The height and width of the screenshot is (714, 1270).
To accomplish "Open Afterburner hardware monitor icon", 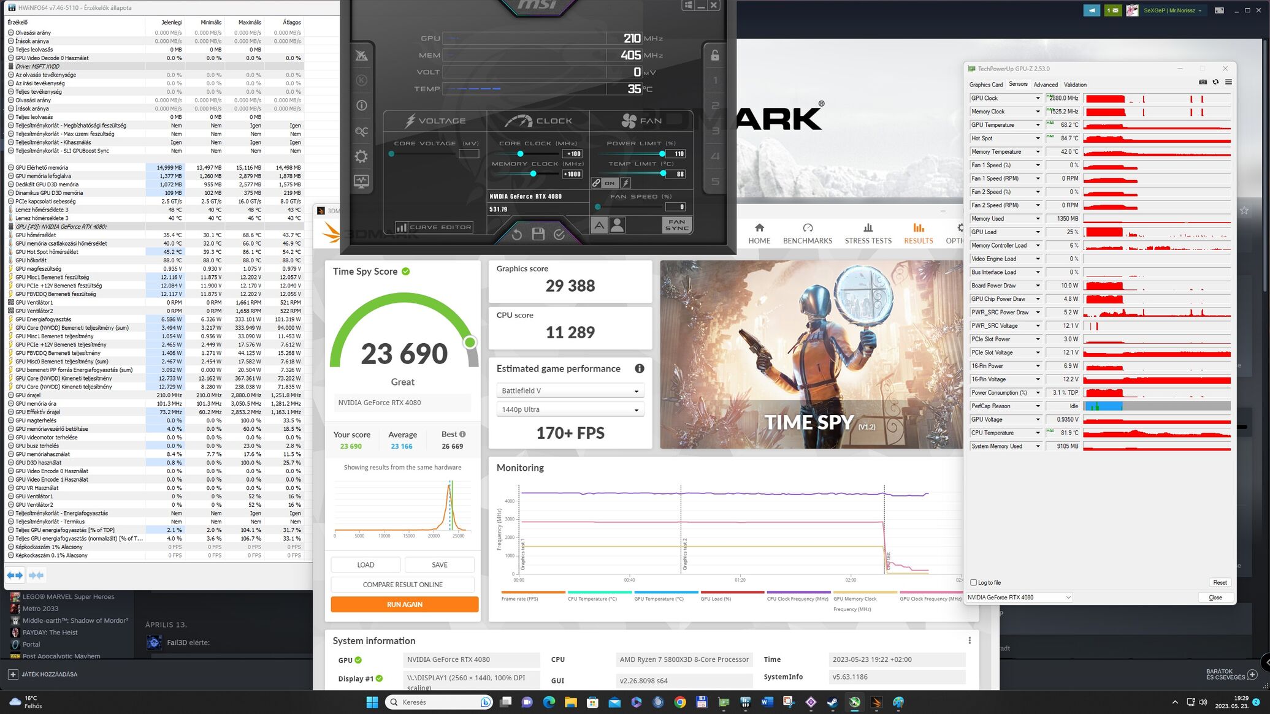I will click(361, 181).
